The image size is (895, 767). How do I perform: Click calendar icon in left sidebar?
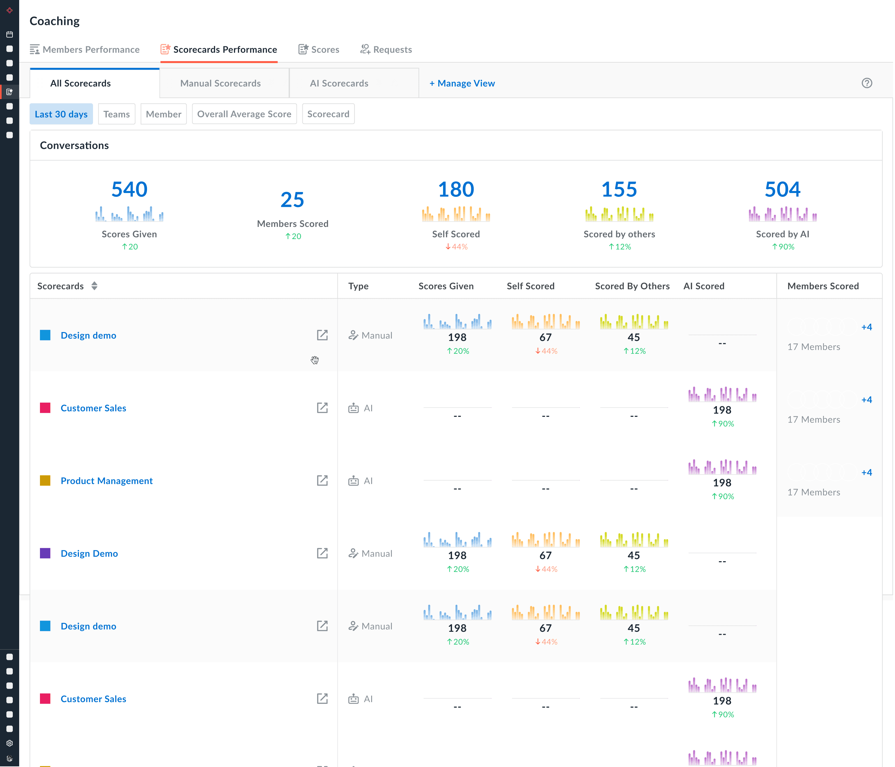pos(10,35)
